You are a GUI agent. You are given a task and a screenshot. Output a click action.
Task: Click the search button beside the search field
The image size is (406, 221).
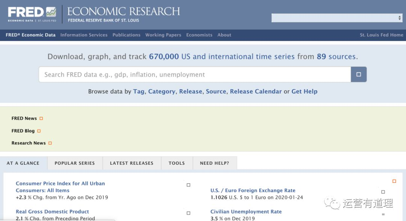tap(359, 74)
